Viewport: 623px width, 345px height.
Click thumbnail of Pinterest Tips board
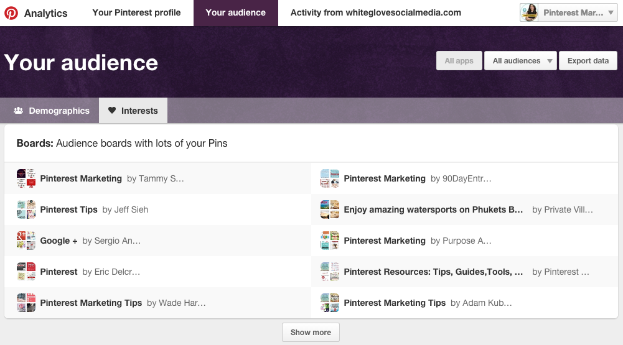click(x=26, y=209)
